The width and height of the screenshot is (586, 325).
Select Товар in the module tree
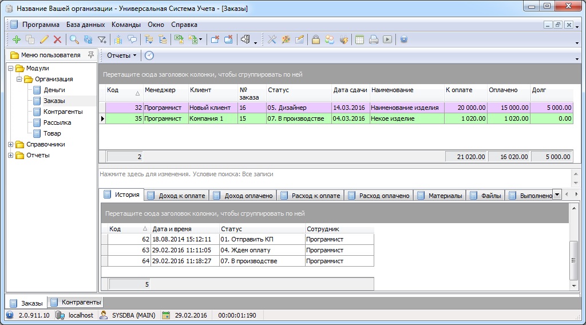click(52, 133)
